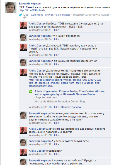Screen dimensions: 124x165
Task: Click Aleks Gostev's avatar on first comment
Action: tap(23, 25)
